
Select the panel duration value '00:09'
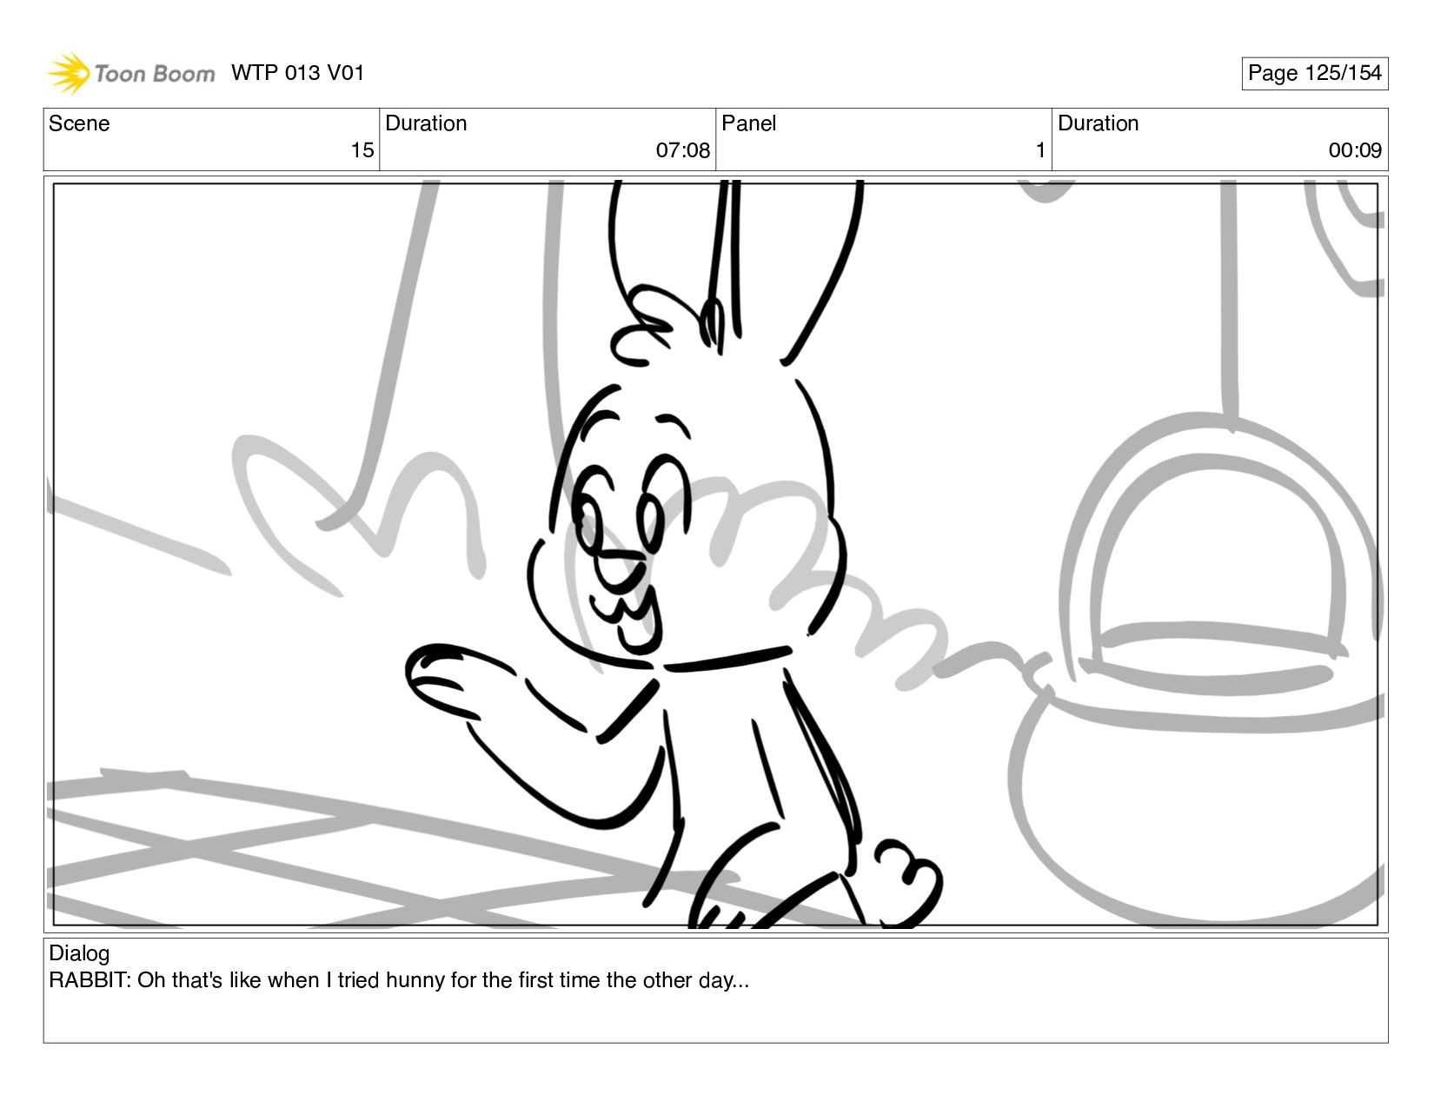(x=1355, y=150)
